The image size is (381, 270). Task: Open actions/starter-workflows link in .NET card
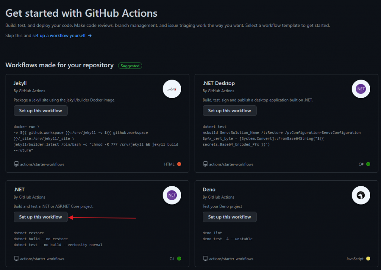pyautogui.click(x=42, y=259)
